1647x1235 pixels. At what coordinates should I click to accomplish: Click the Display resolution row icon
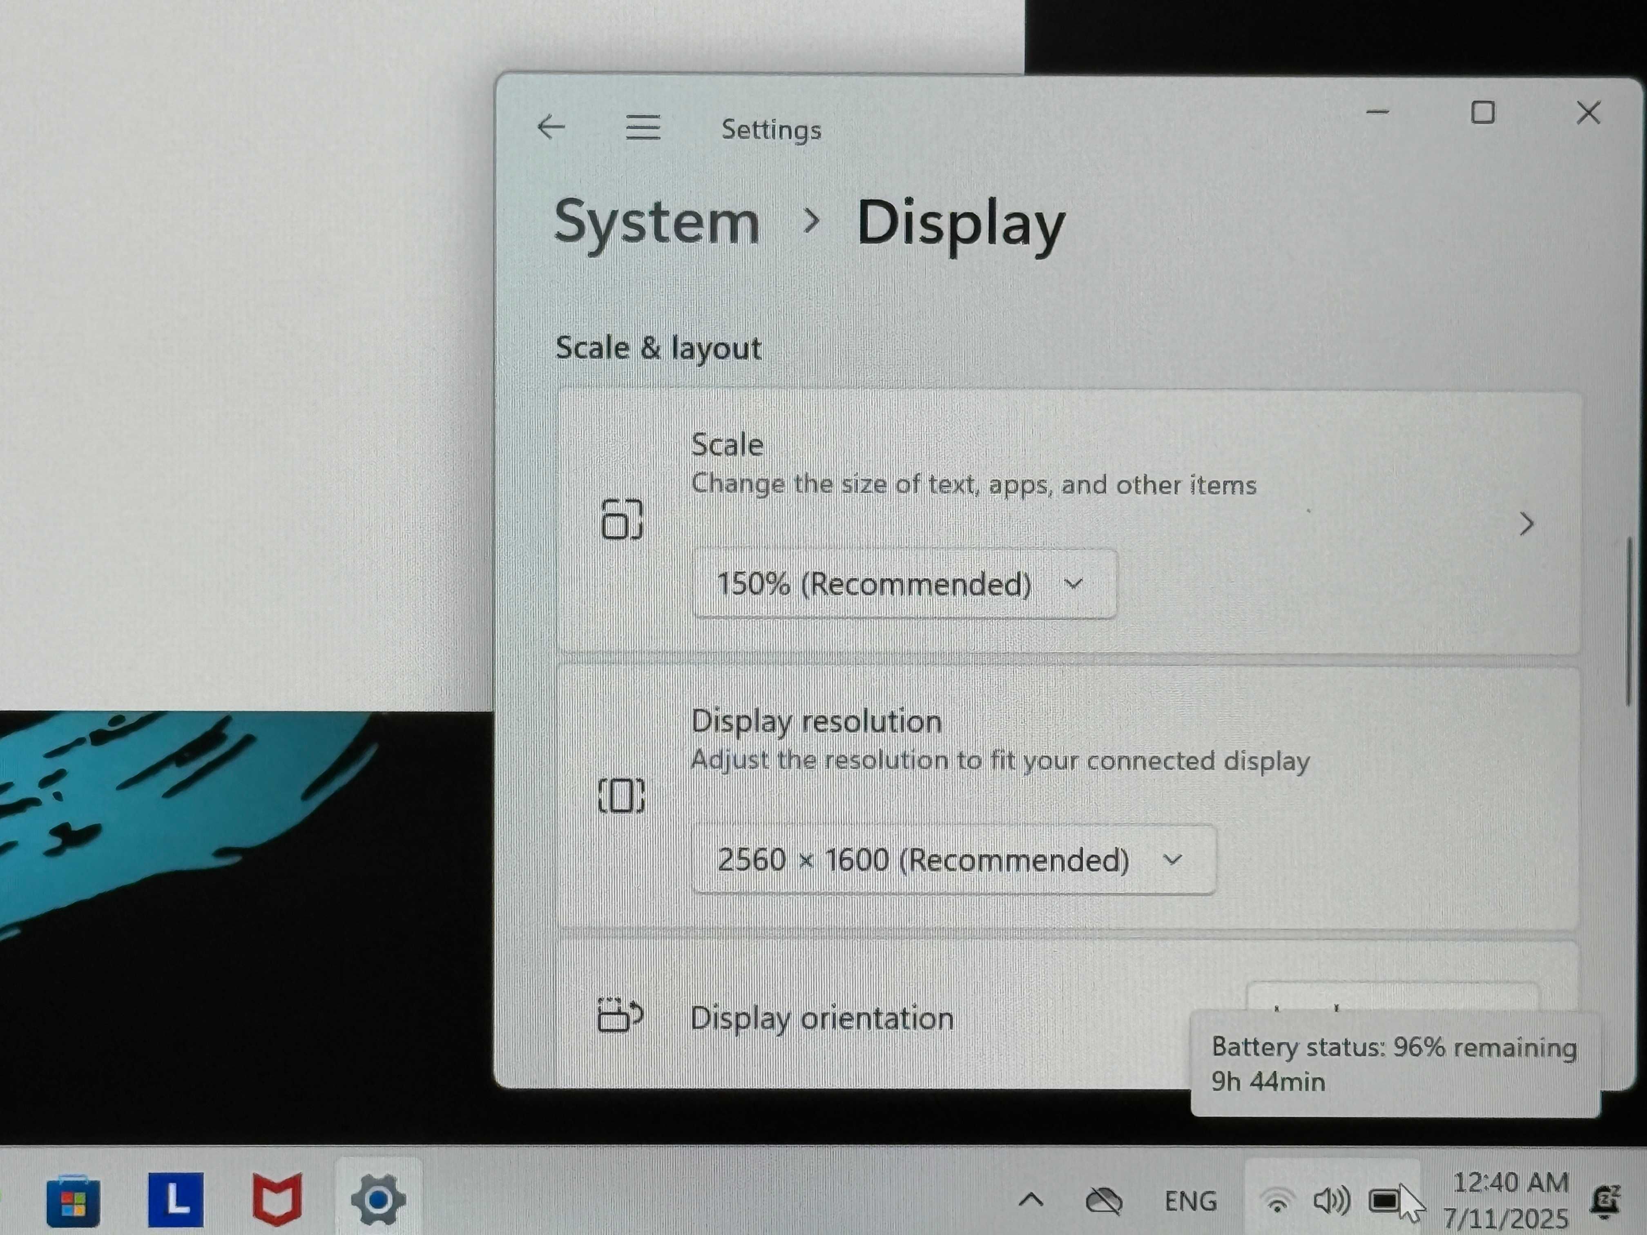(x=621, y=796)
